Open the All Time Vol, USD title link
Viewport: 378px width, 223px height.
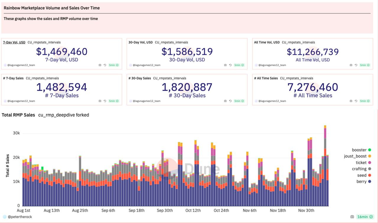(x=267, y=42)
